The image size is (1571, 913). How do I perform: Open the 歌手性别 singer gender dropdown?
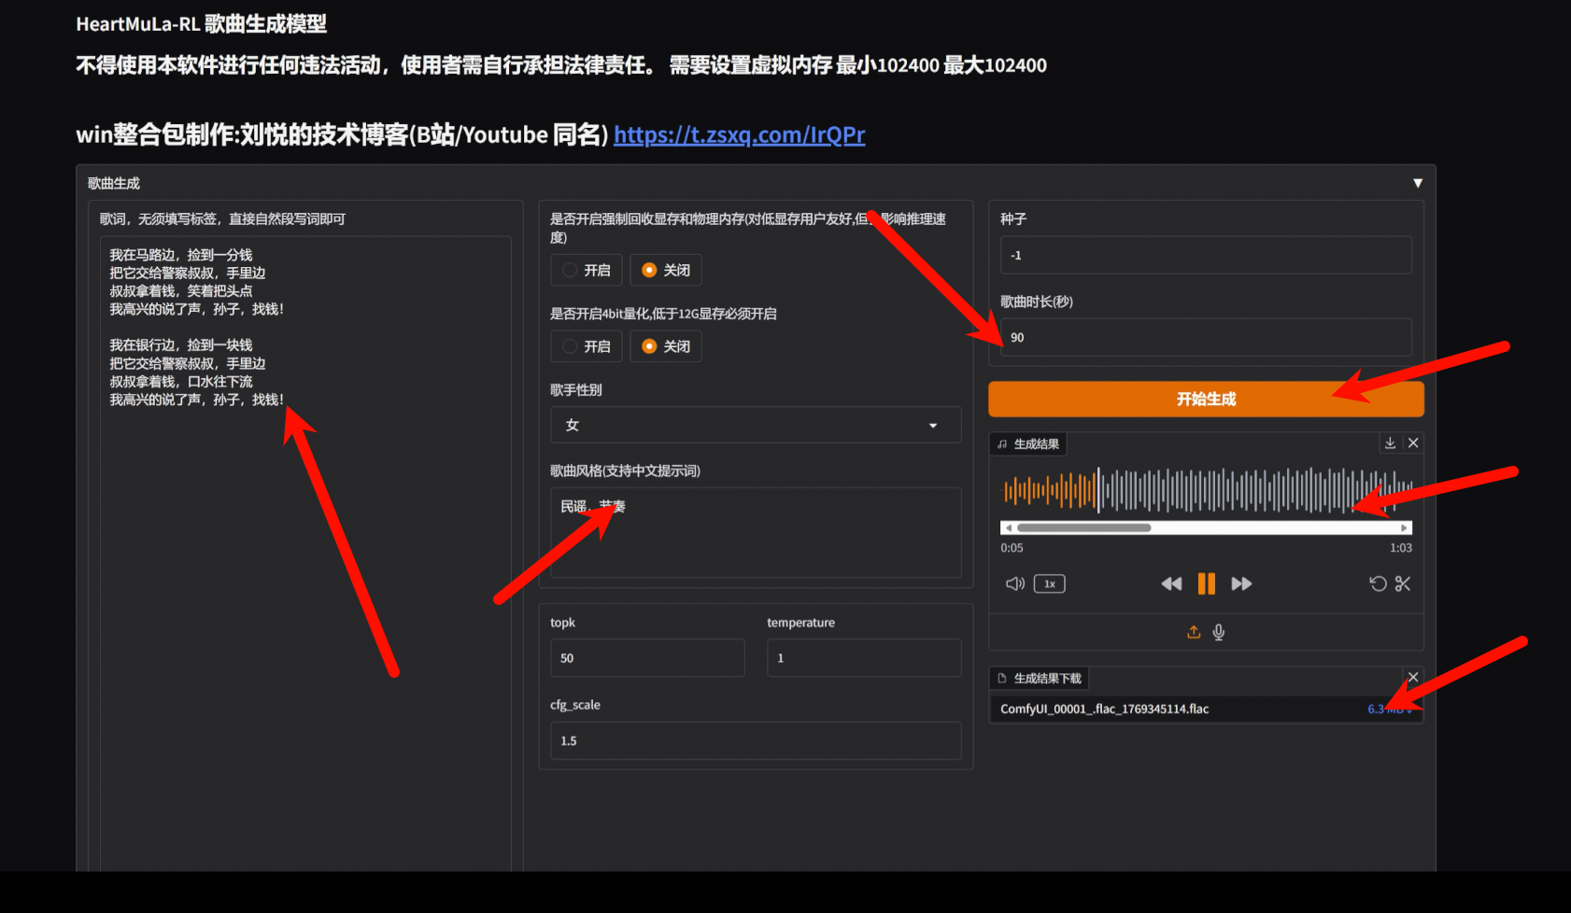point(755,426)
